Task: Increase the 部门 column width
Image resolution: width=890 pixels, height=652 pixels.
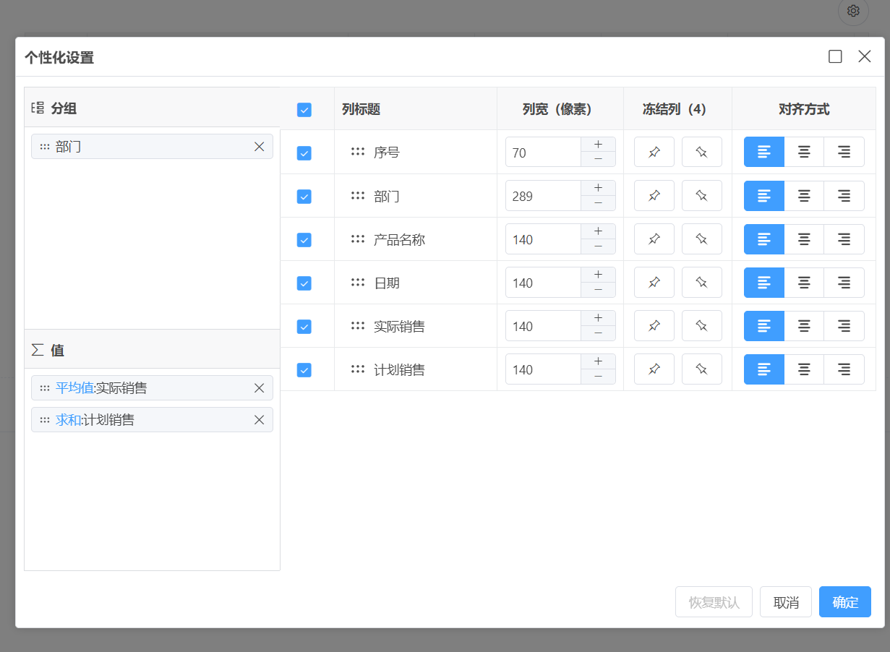Action: pyautogui.click(x=598, y=188)
